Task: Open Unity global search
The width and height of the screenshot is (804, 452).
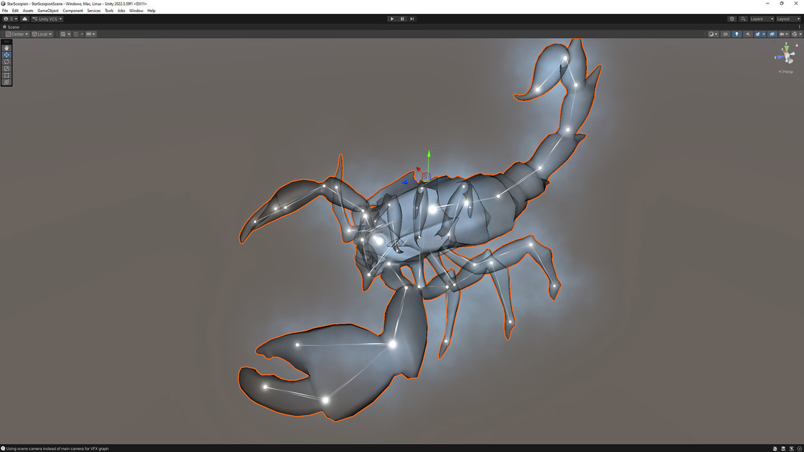Action: 743,19
